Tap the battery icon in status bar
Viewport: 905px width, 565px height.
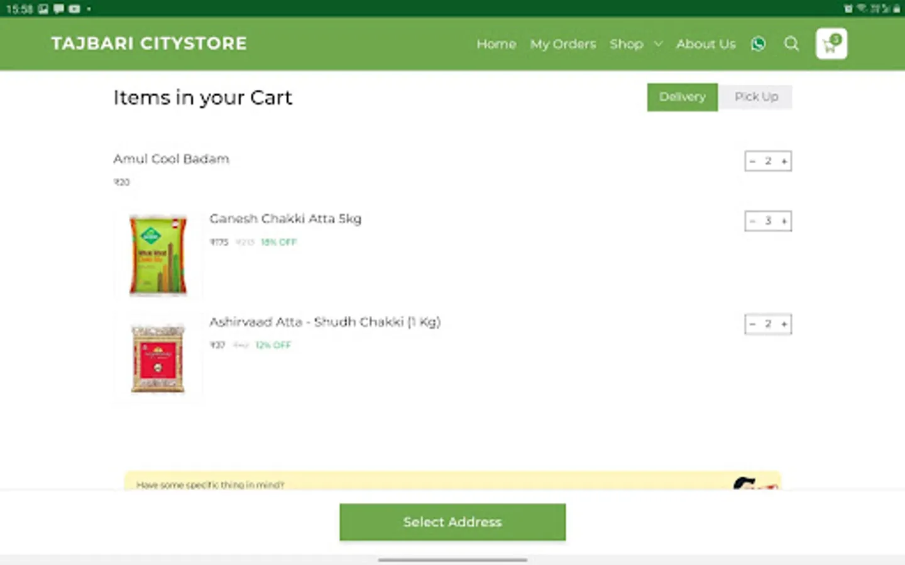pyautogui.click(x=896, y=9)
